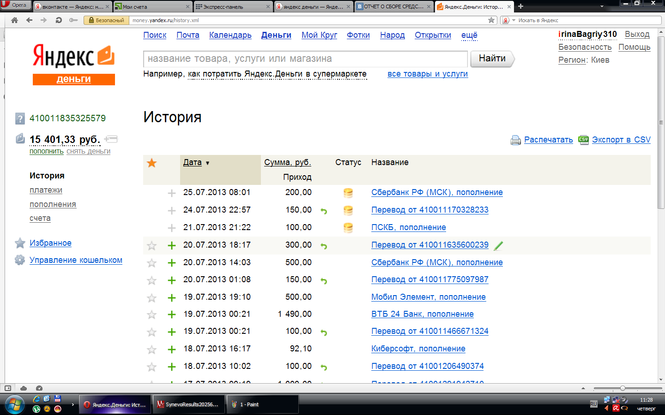Expand details for 20.07.2013 14:03 row
The image size is (665, 415).
coord(172,263)
